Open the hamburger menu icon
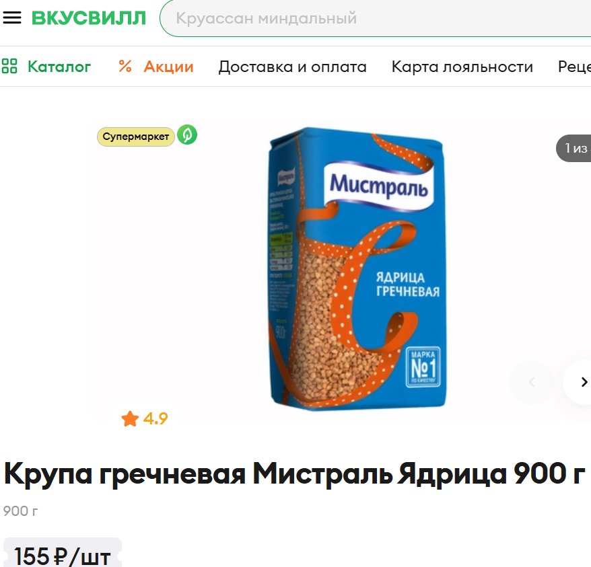Image resolution: width=591 pixels, height=567 pixels. tap(12, 17)
